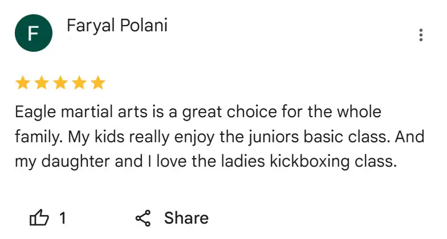Click the share network icon
Screen dimensions: 447x239
pos(143,219)
